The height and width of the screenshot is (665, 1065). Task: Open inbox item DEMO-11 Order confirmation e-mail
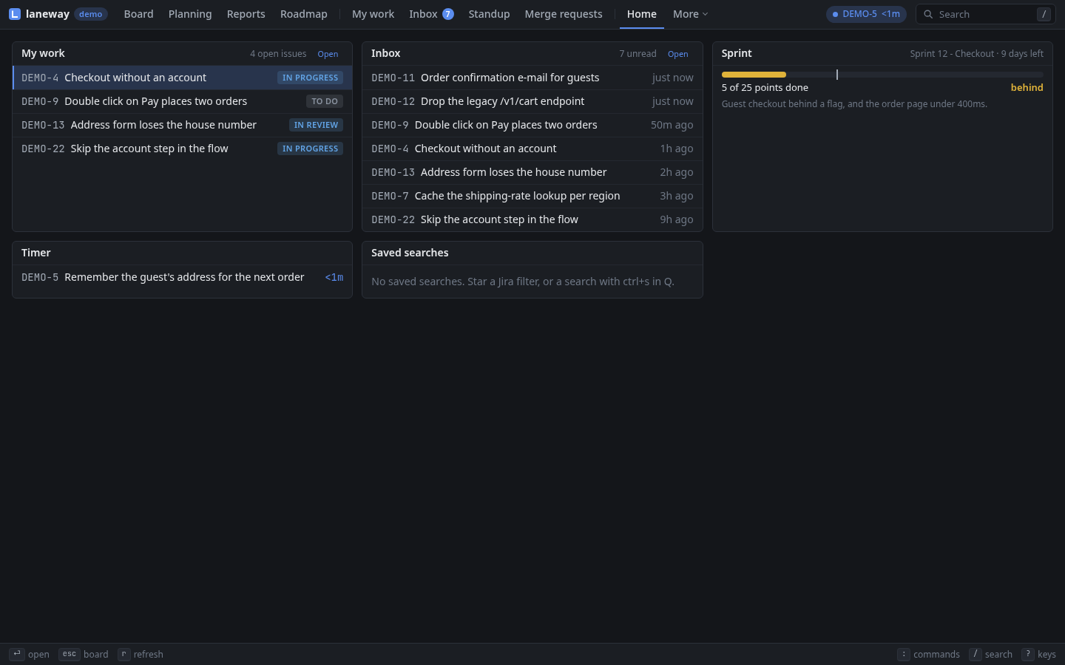click(x=532, y=78)
